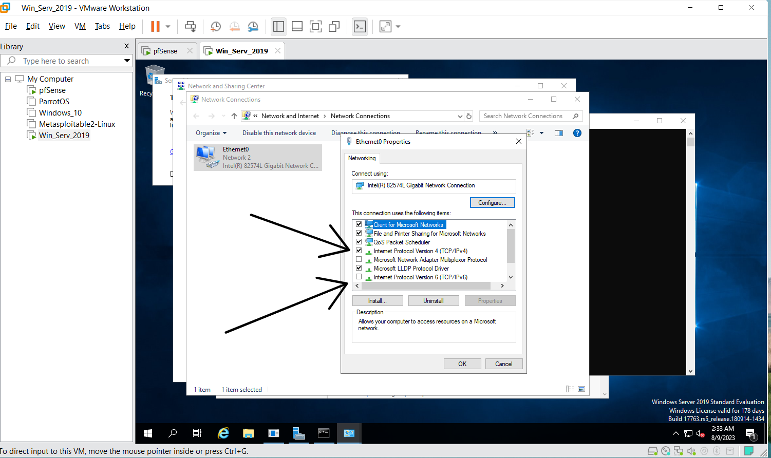The height and width of the screenshot is (458, 771).
Task: Refresh the Network Connections address bar
Action: [468, 116]
